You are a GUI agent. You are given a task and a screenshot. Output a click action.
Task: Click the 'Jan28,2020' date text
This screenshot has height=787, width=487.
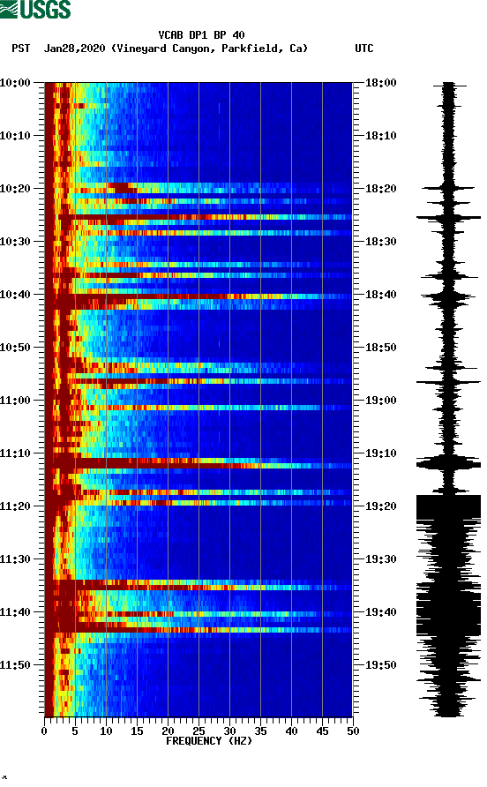(74, 49)
